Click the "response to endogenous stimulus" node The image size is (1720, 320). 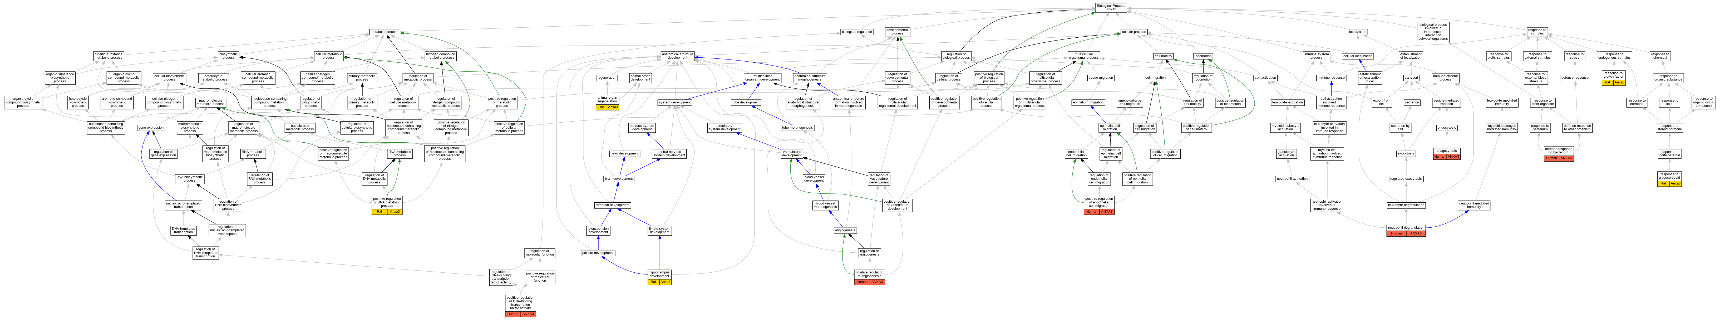(x=1614, y=56)
